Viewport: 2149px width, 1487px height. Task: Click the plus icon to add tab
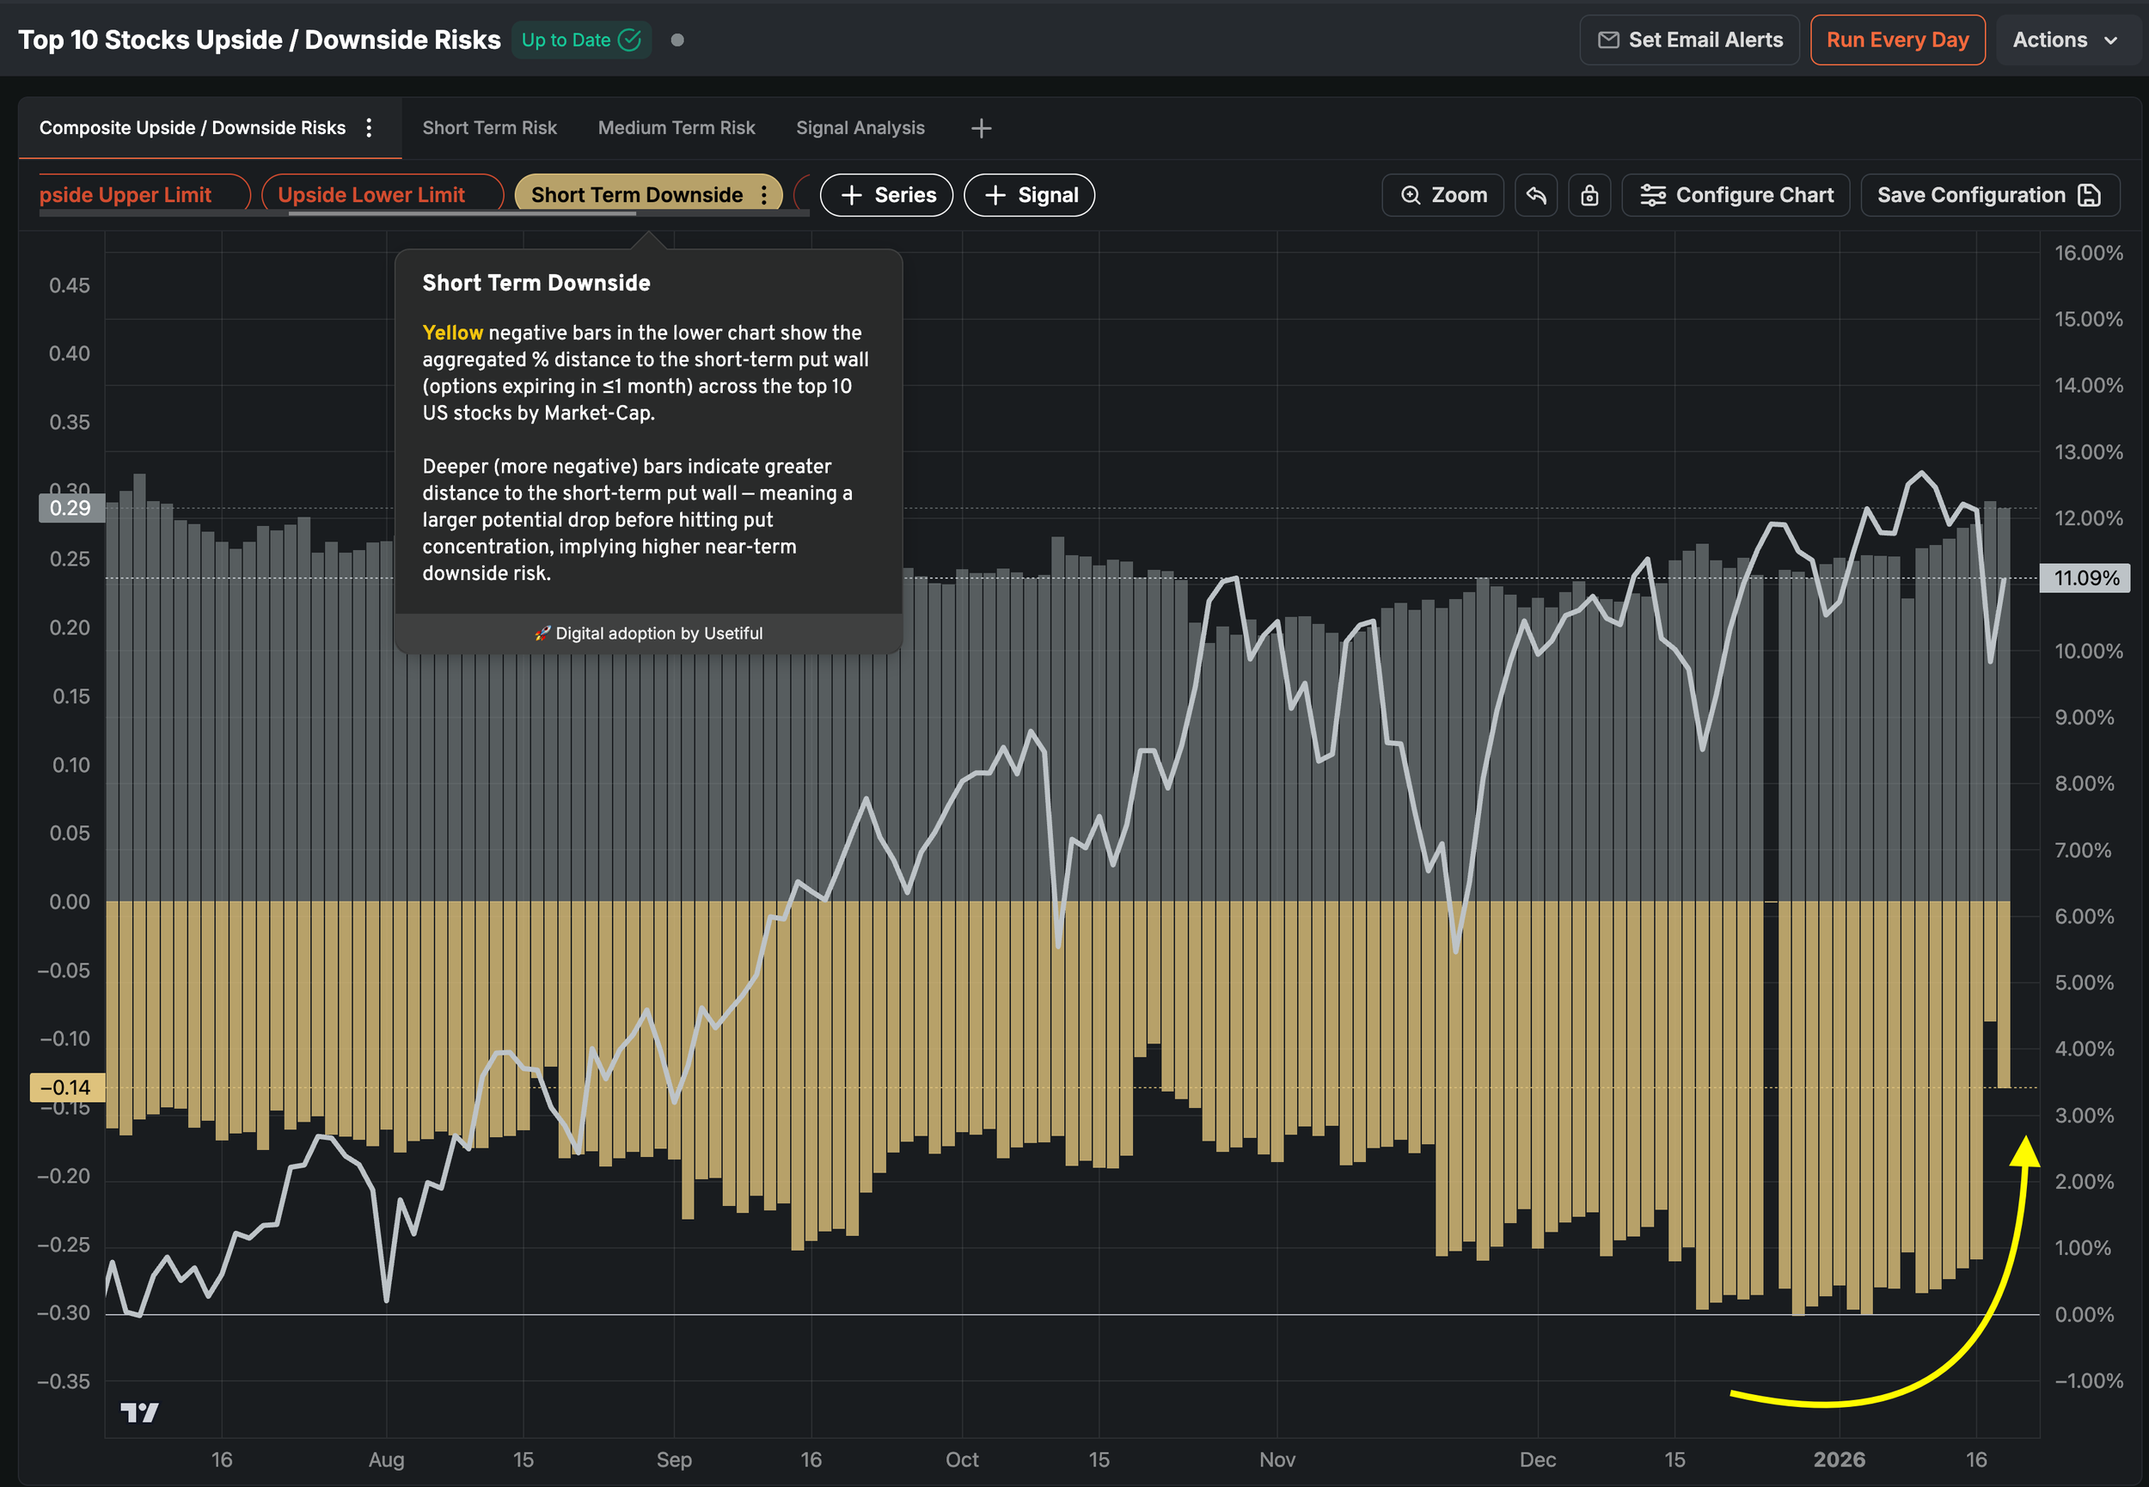[980, 128]
